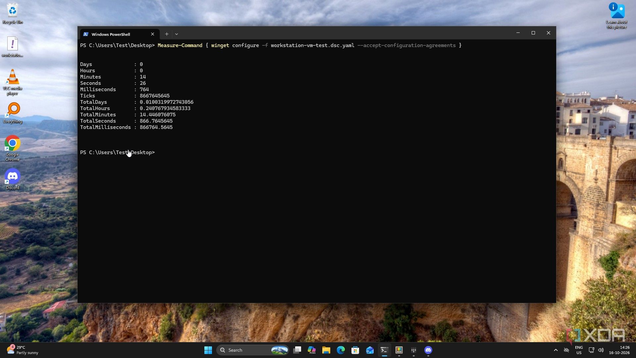The image size is (636, 358).
Task: Open Discord from the taskbar
Action: pos(428,350)
